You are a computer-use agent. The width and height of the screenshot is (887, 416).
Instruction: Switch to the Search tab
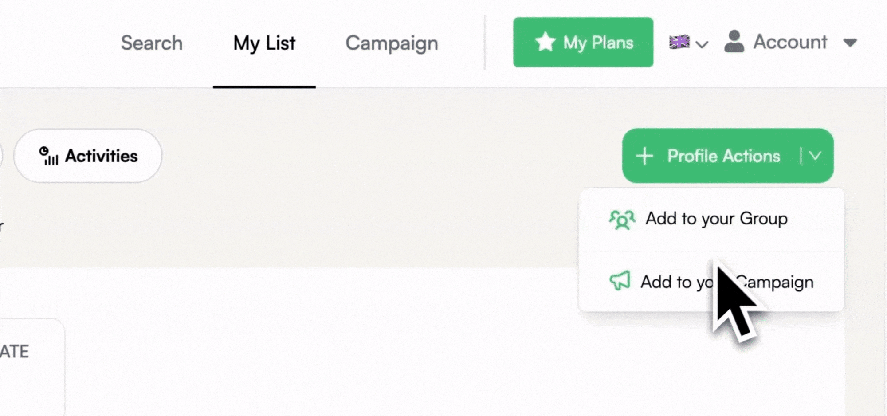pos(152,43)
